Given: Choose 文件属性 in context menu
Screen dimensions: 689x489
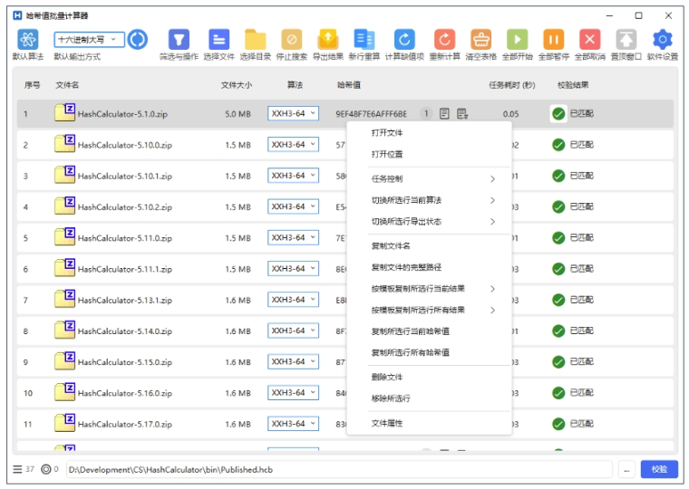Looking at the screenshot, I should click(x=430, y=424).
